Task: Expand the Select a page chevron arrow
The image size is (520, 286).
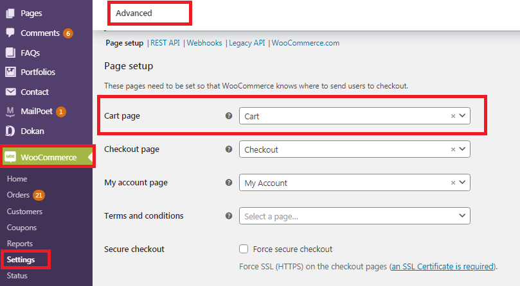Action: point(462,216)
